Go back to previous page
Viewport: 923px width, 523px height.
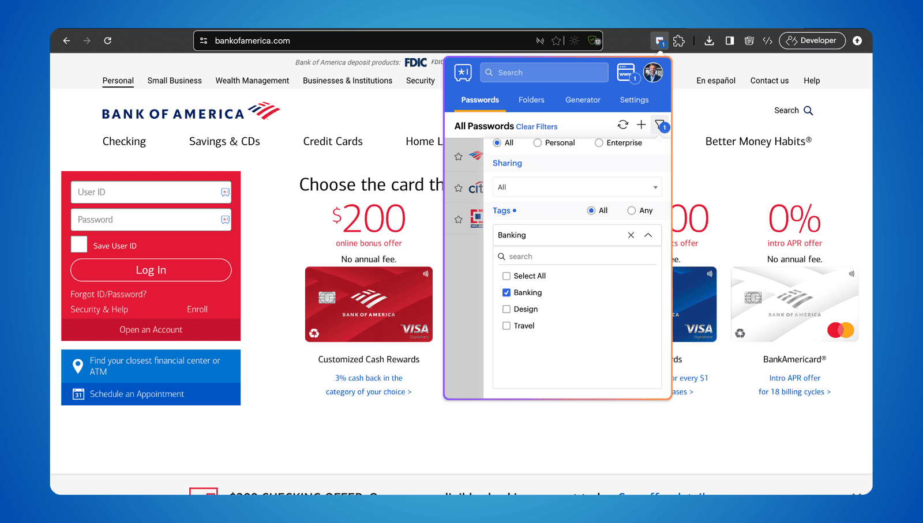point(66,40)
